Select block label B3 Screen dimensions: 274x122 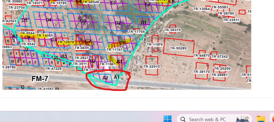pyautogui.click(x=64, y=56)
